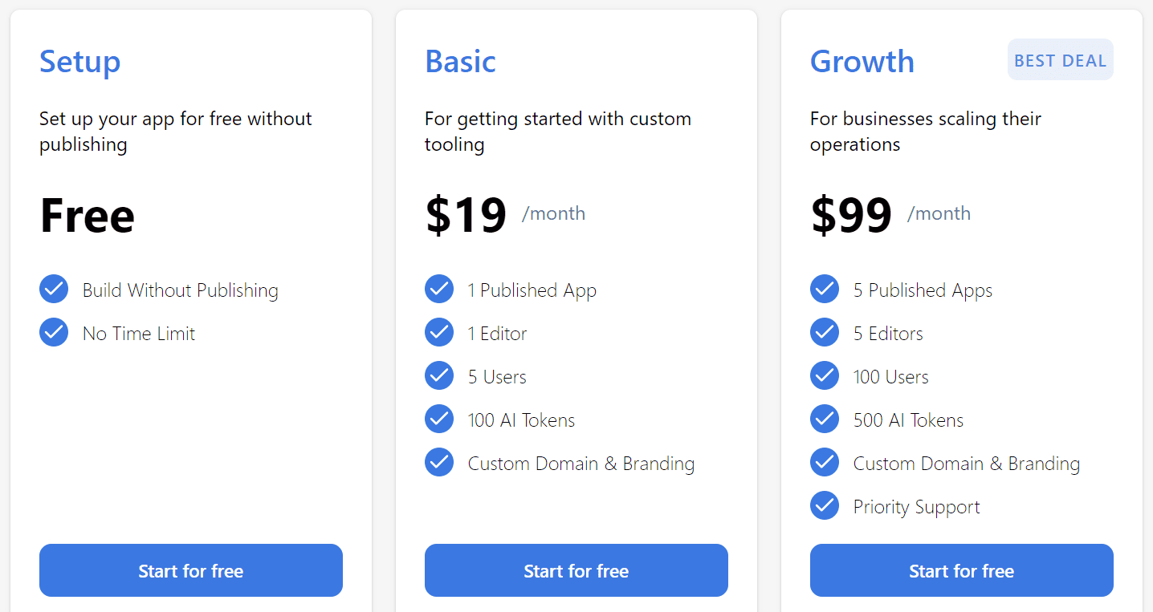
Task: Click the checkmark beside 500 AI Tokens
Action: tap(825, 418)
